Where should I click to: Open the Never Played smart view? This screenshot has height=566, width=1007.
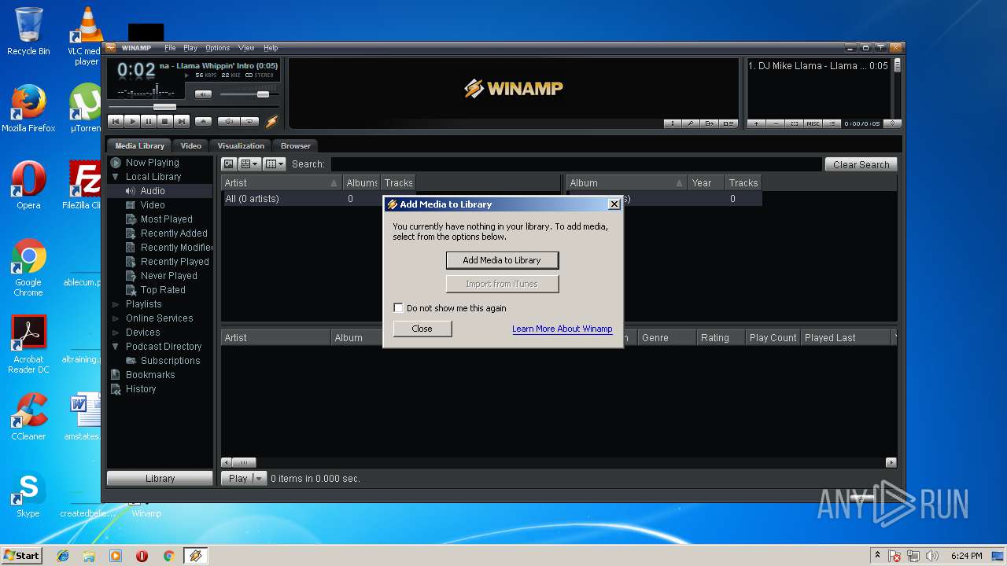click(168, 276)
